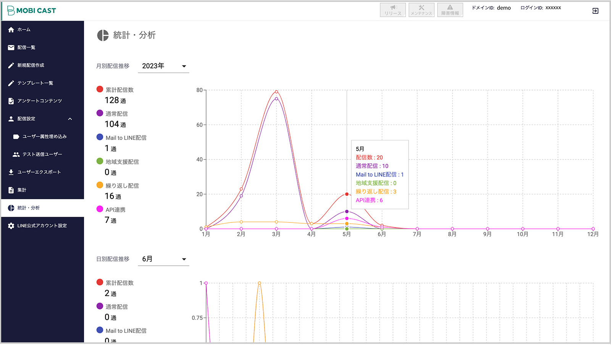The image size is (611, 345).
Task: Open the 障害情報 incident info button
Action: (450, 10)
